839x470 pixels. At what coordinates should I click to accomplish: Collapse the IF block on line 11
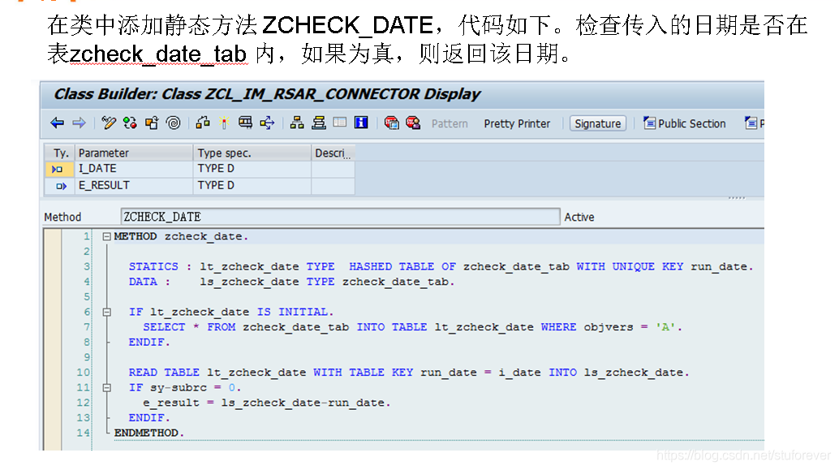click(x=106, y=387)
